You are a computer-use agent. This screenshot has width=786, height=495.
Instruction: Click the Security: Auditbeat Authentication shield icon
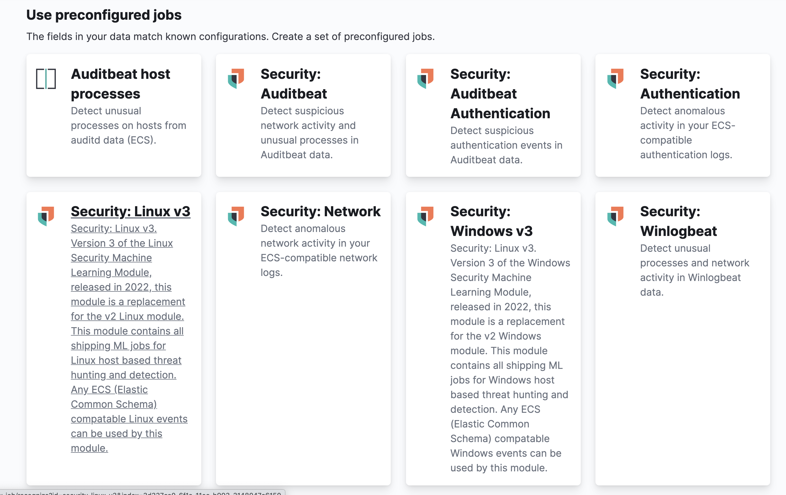(425, 78)
